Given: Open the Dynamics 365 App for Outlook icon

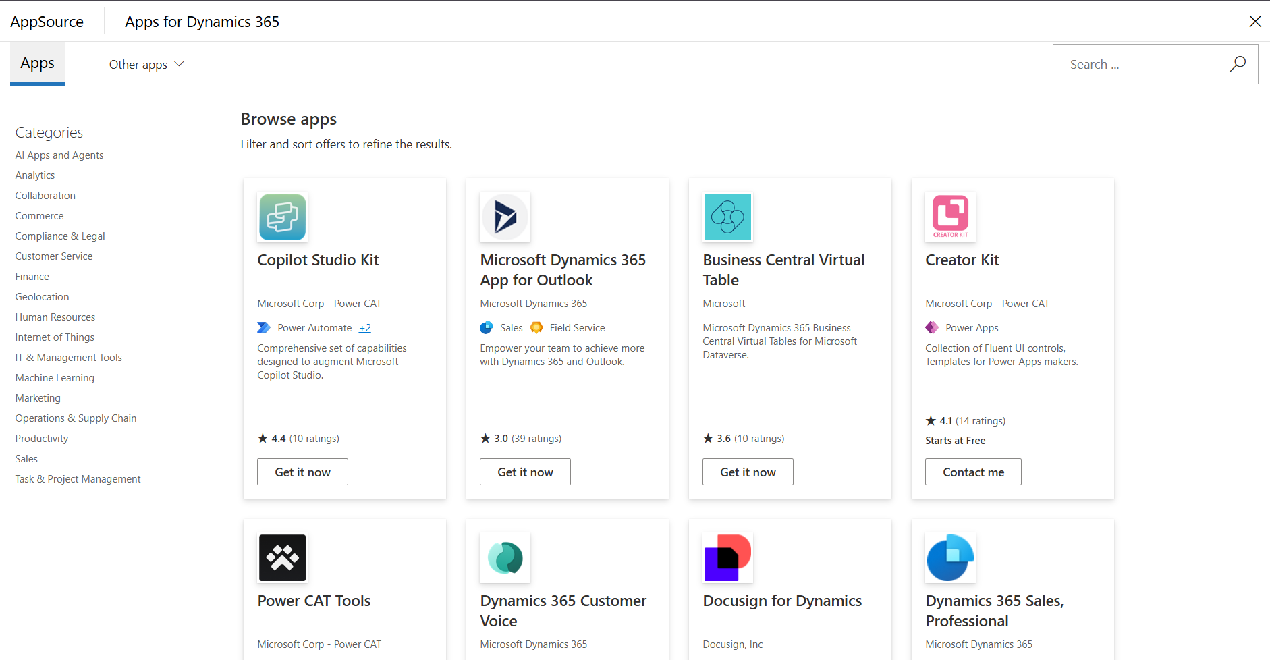Looking at the screenshot, I should [x=505, y=217].
